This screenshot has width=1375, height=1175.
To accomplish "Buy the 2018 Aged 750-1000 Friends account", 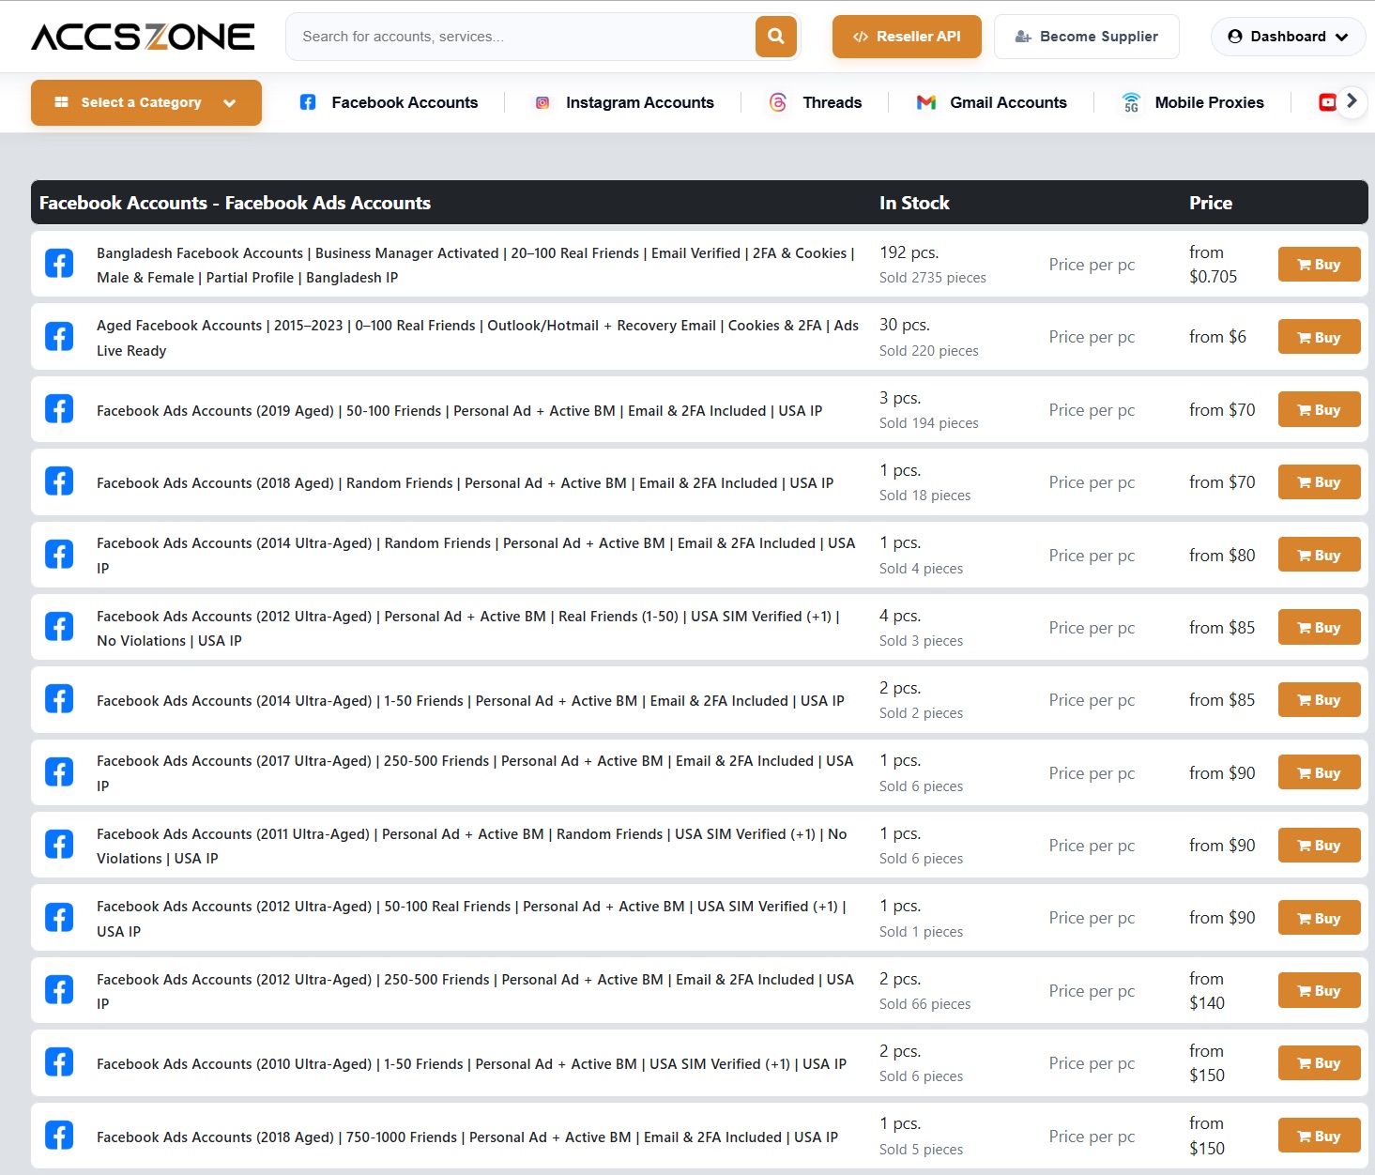I will (x=1319, y=1136).
